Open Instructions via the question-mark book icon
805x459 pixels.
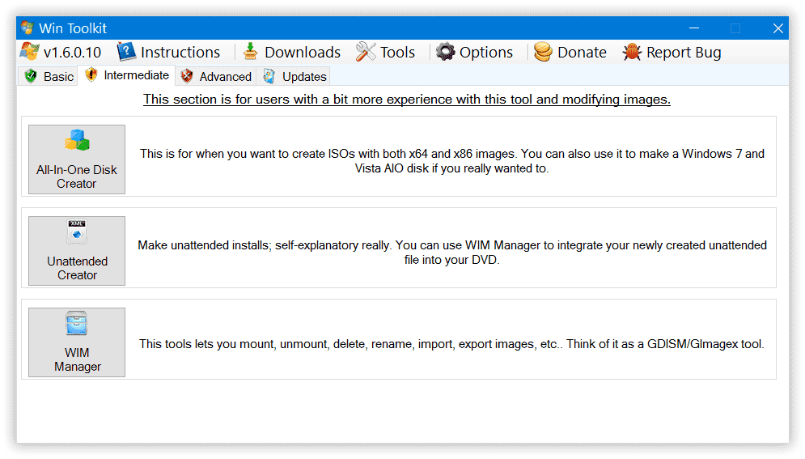(x=126, y=52)
